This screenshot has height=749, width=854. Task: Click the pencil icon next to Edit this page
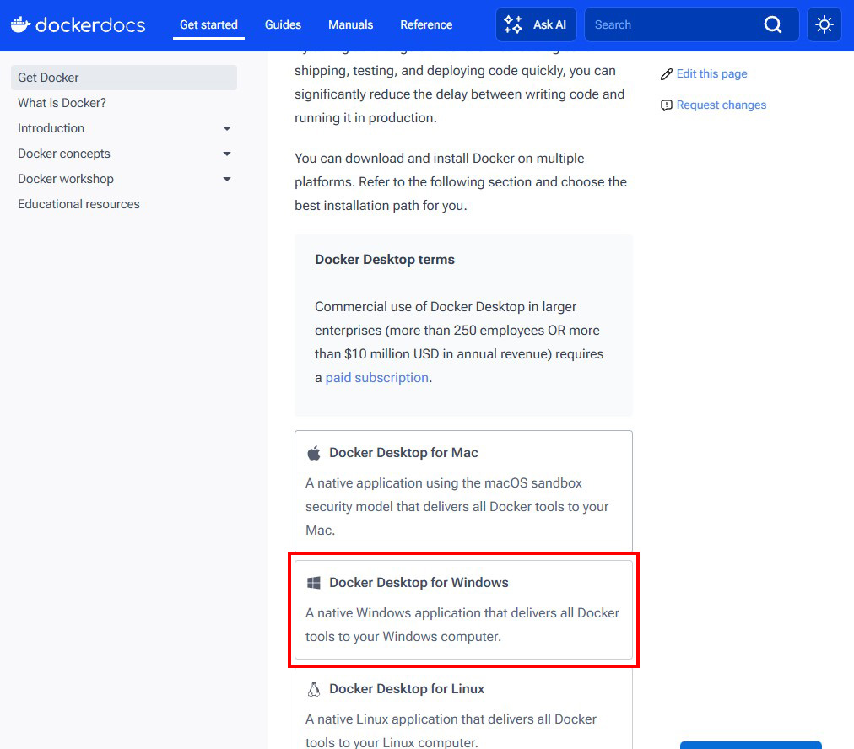click(x=667, y=73)
